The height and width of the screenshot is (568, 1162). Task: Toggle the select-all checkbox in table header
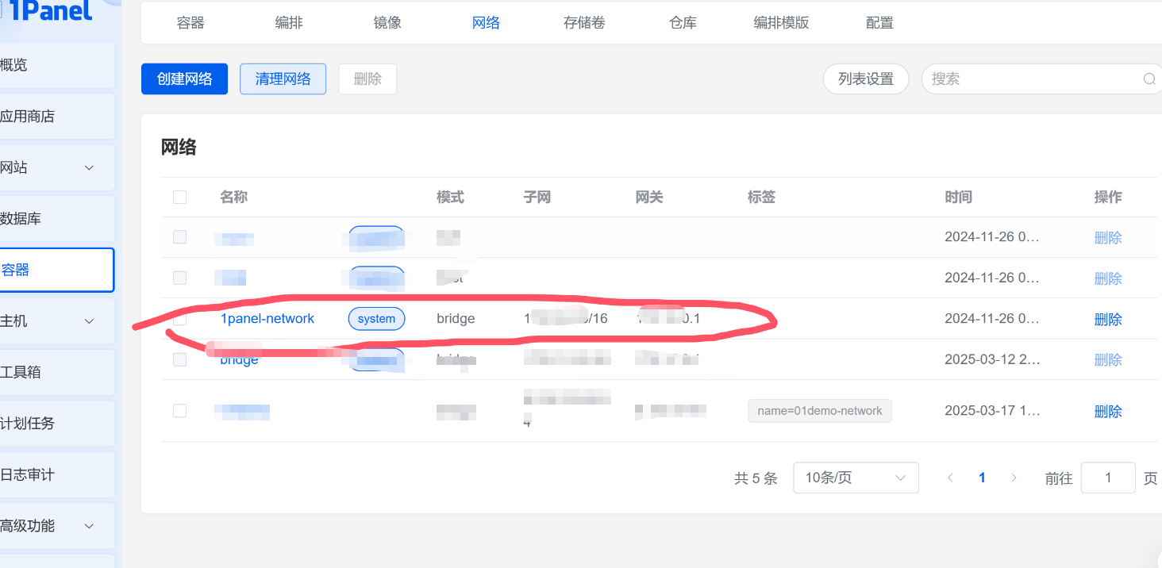click(180, 197)
